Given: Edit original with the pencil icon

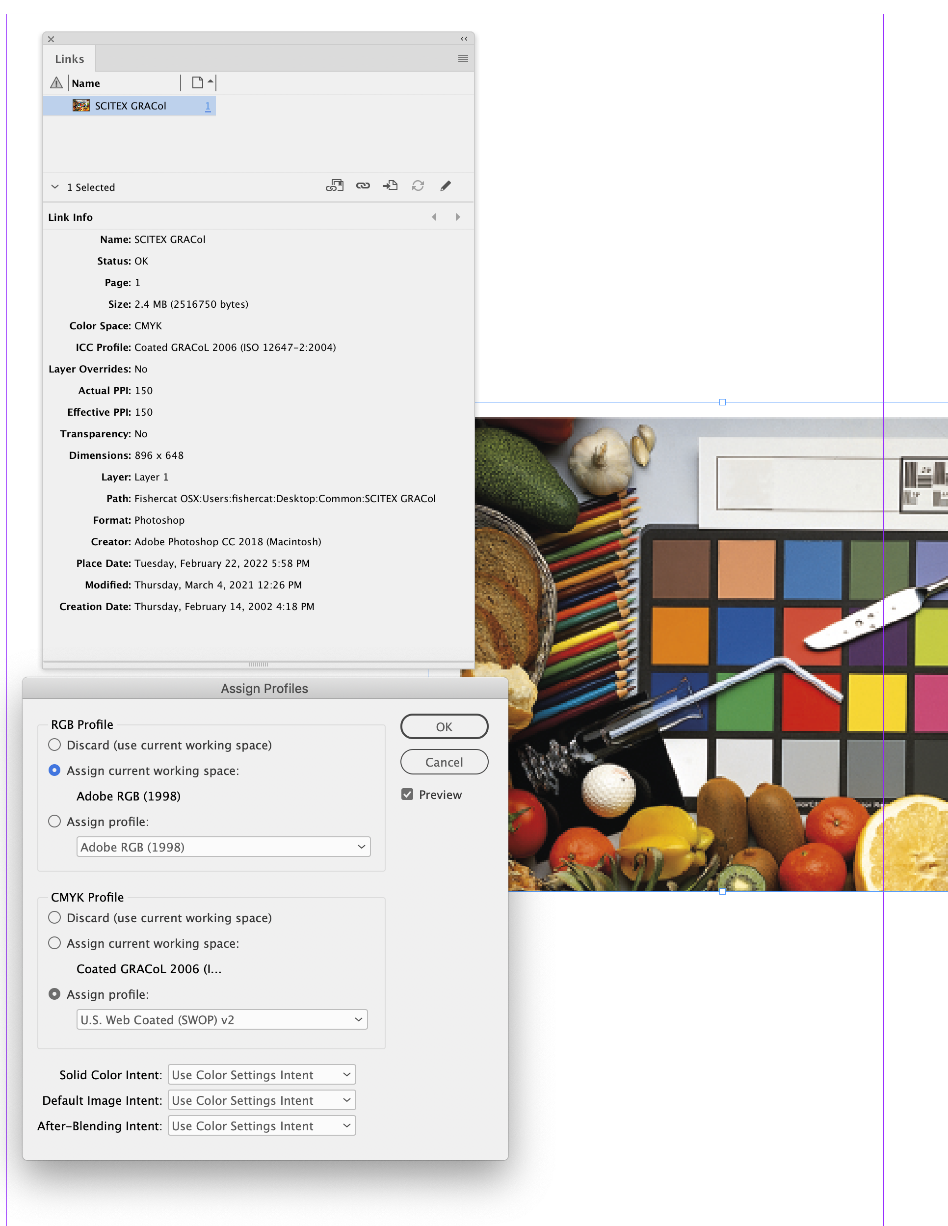Looking at the screenshot, I should (x=446, y=186).
